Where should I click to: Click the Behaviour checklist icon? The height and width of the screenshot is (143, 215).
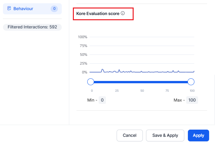pyautogui.click(x=9, y=8)
